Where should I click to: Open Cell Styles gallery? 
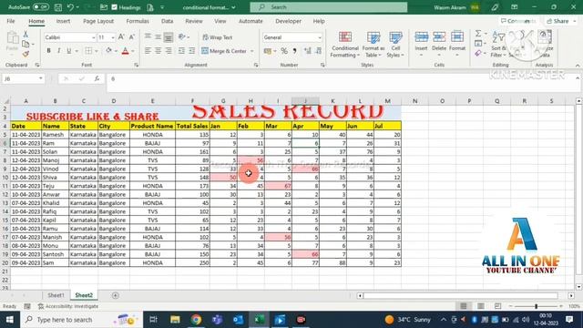tap(395, 45)
